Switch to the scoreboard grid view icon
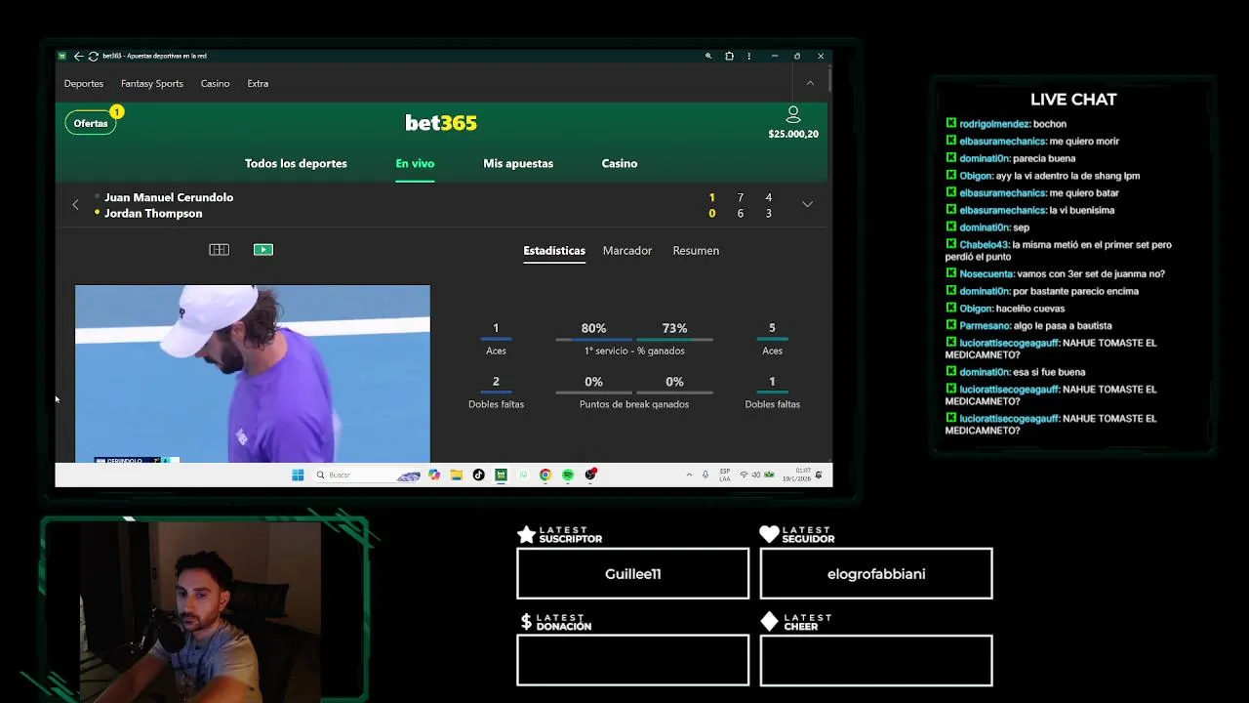Image resolution: width=1249 pixels, height=703 pixels. [x=219, y=250]
